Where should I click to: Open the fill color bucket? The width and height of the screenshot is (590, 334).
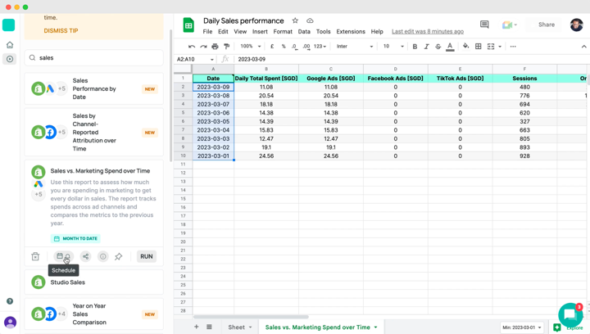(465, 46)
